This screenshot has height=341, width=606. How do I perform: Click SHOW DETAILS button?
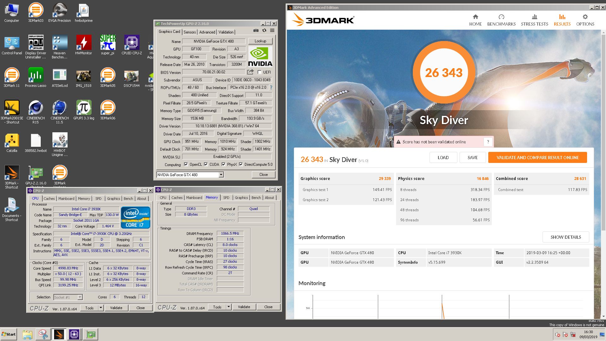pyautogui.click(x=566, y=237)
